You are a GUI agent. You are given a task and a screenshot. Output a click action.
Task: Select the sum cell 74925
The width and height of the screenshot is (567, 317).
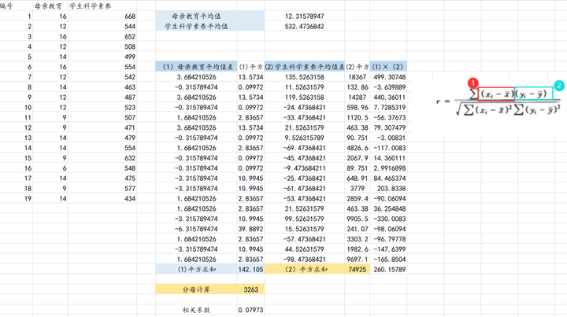click(x=358, y=269)
